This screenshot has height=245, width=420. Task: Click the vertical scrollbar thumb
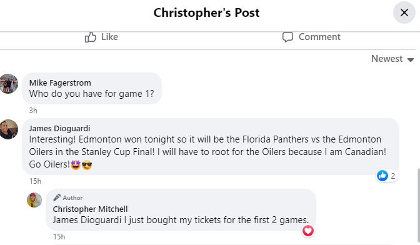click(418, 206)
